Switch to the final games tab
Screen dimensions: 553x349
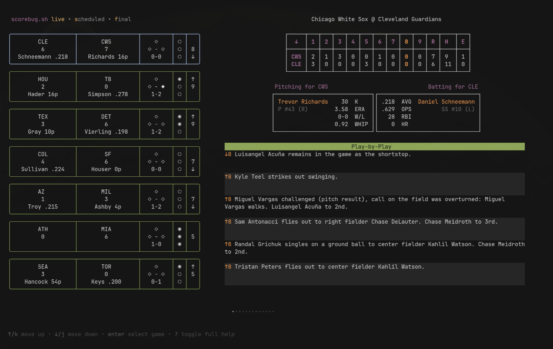(x=123, y=19)
